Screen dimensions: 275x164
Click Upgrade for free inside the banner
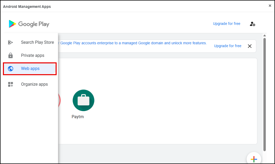click(228, 46)
